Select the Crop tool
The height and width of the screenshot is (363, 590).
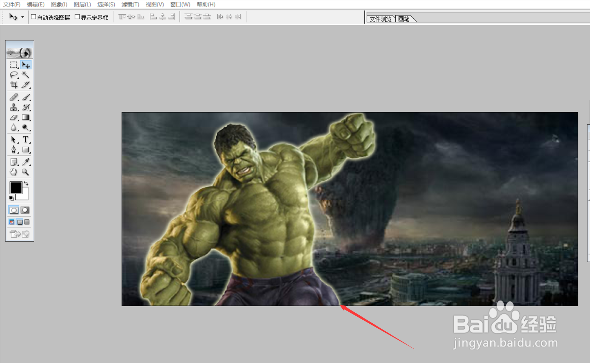click(x=14, y=85)
